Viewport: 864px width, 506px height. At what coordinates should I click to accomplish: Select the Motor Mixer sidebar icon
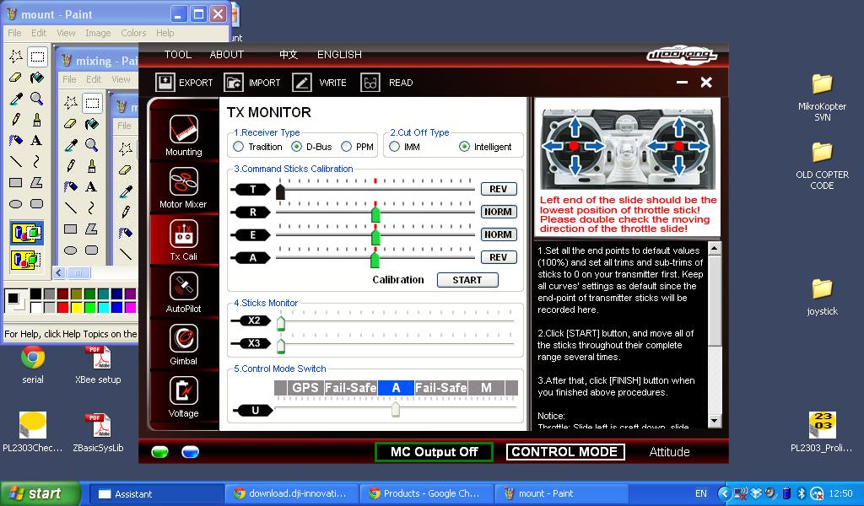pyautogui.click(x=183, y=182)
